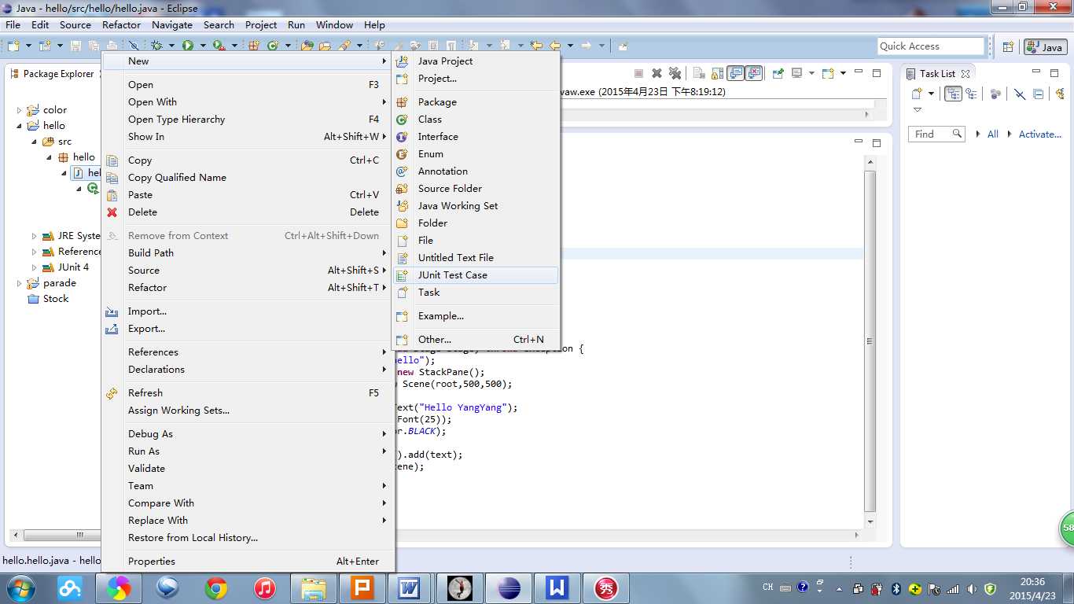Select Run As in context menu

click(248, 451)
